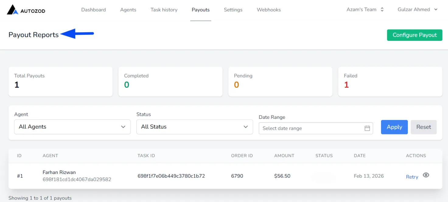Open the Task history tab
The height and width of the screenshot is (202, 448).
coord(164,10)
